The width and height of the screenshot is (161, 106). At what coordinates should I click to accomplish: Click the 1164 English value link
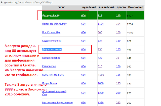point(101,24)
